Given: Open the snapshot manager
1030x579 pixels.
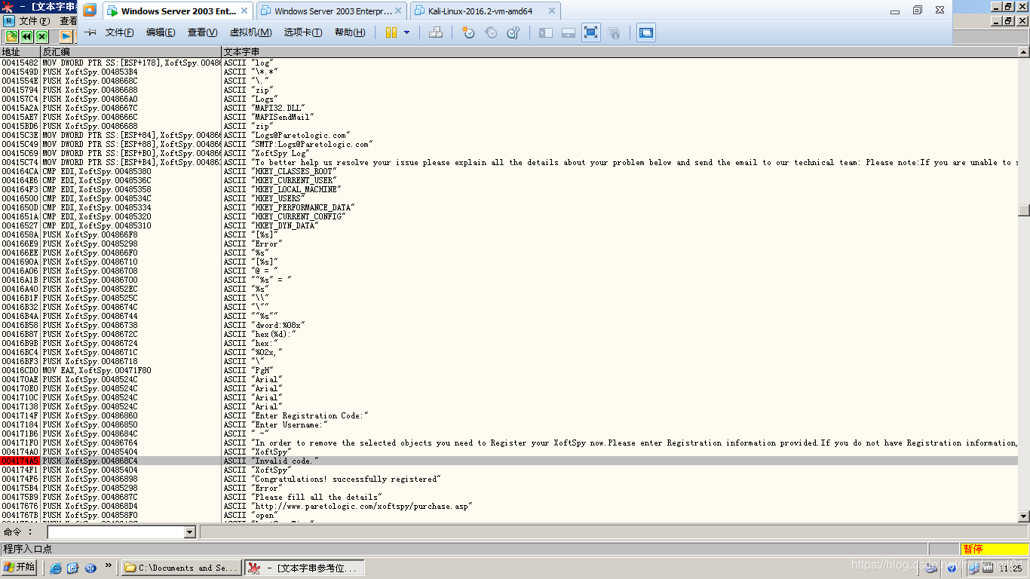Looking at the screenshot, I should 513,32.
